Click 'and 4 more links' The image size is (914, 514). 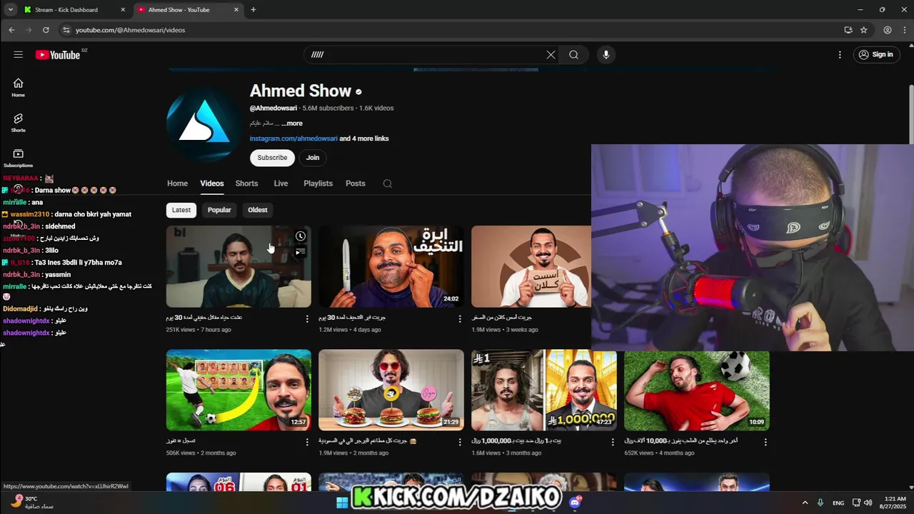(x=364, y=138)
